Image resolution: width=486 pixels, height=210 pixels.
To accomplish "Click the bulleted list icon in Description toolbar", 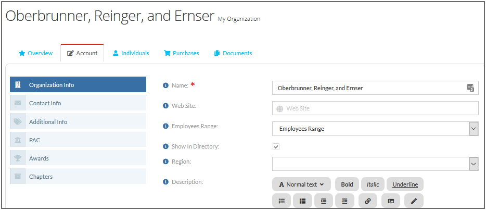I will click(x=282, y=201).
